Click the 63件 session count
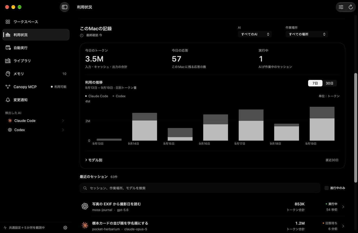358x233 pixels. [x=114, y=177]
